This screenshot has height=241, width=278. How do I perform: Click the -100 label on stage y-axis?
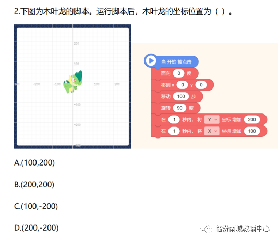[77, 105]
